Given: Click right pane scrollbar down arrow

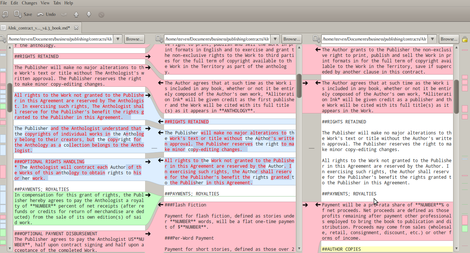Looking at the screenshot, I should point(456,249).
